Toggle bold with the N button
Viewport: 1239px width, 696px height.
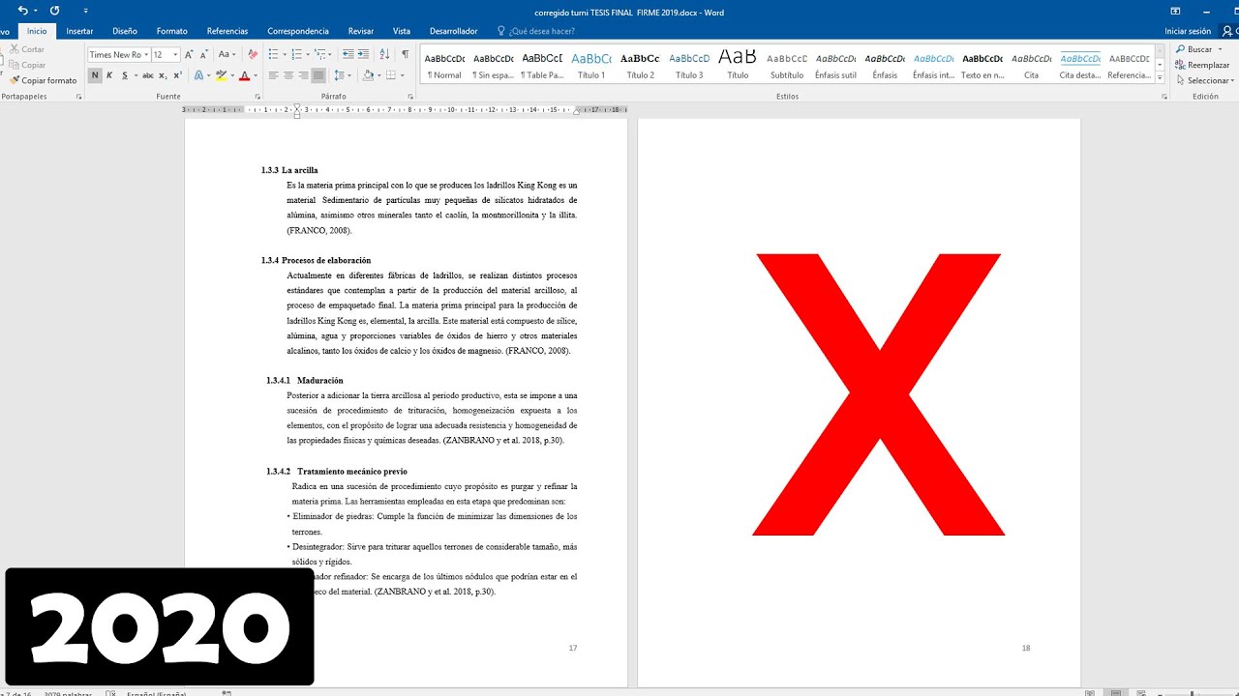(96, 75)
